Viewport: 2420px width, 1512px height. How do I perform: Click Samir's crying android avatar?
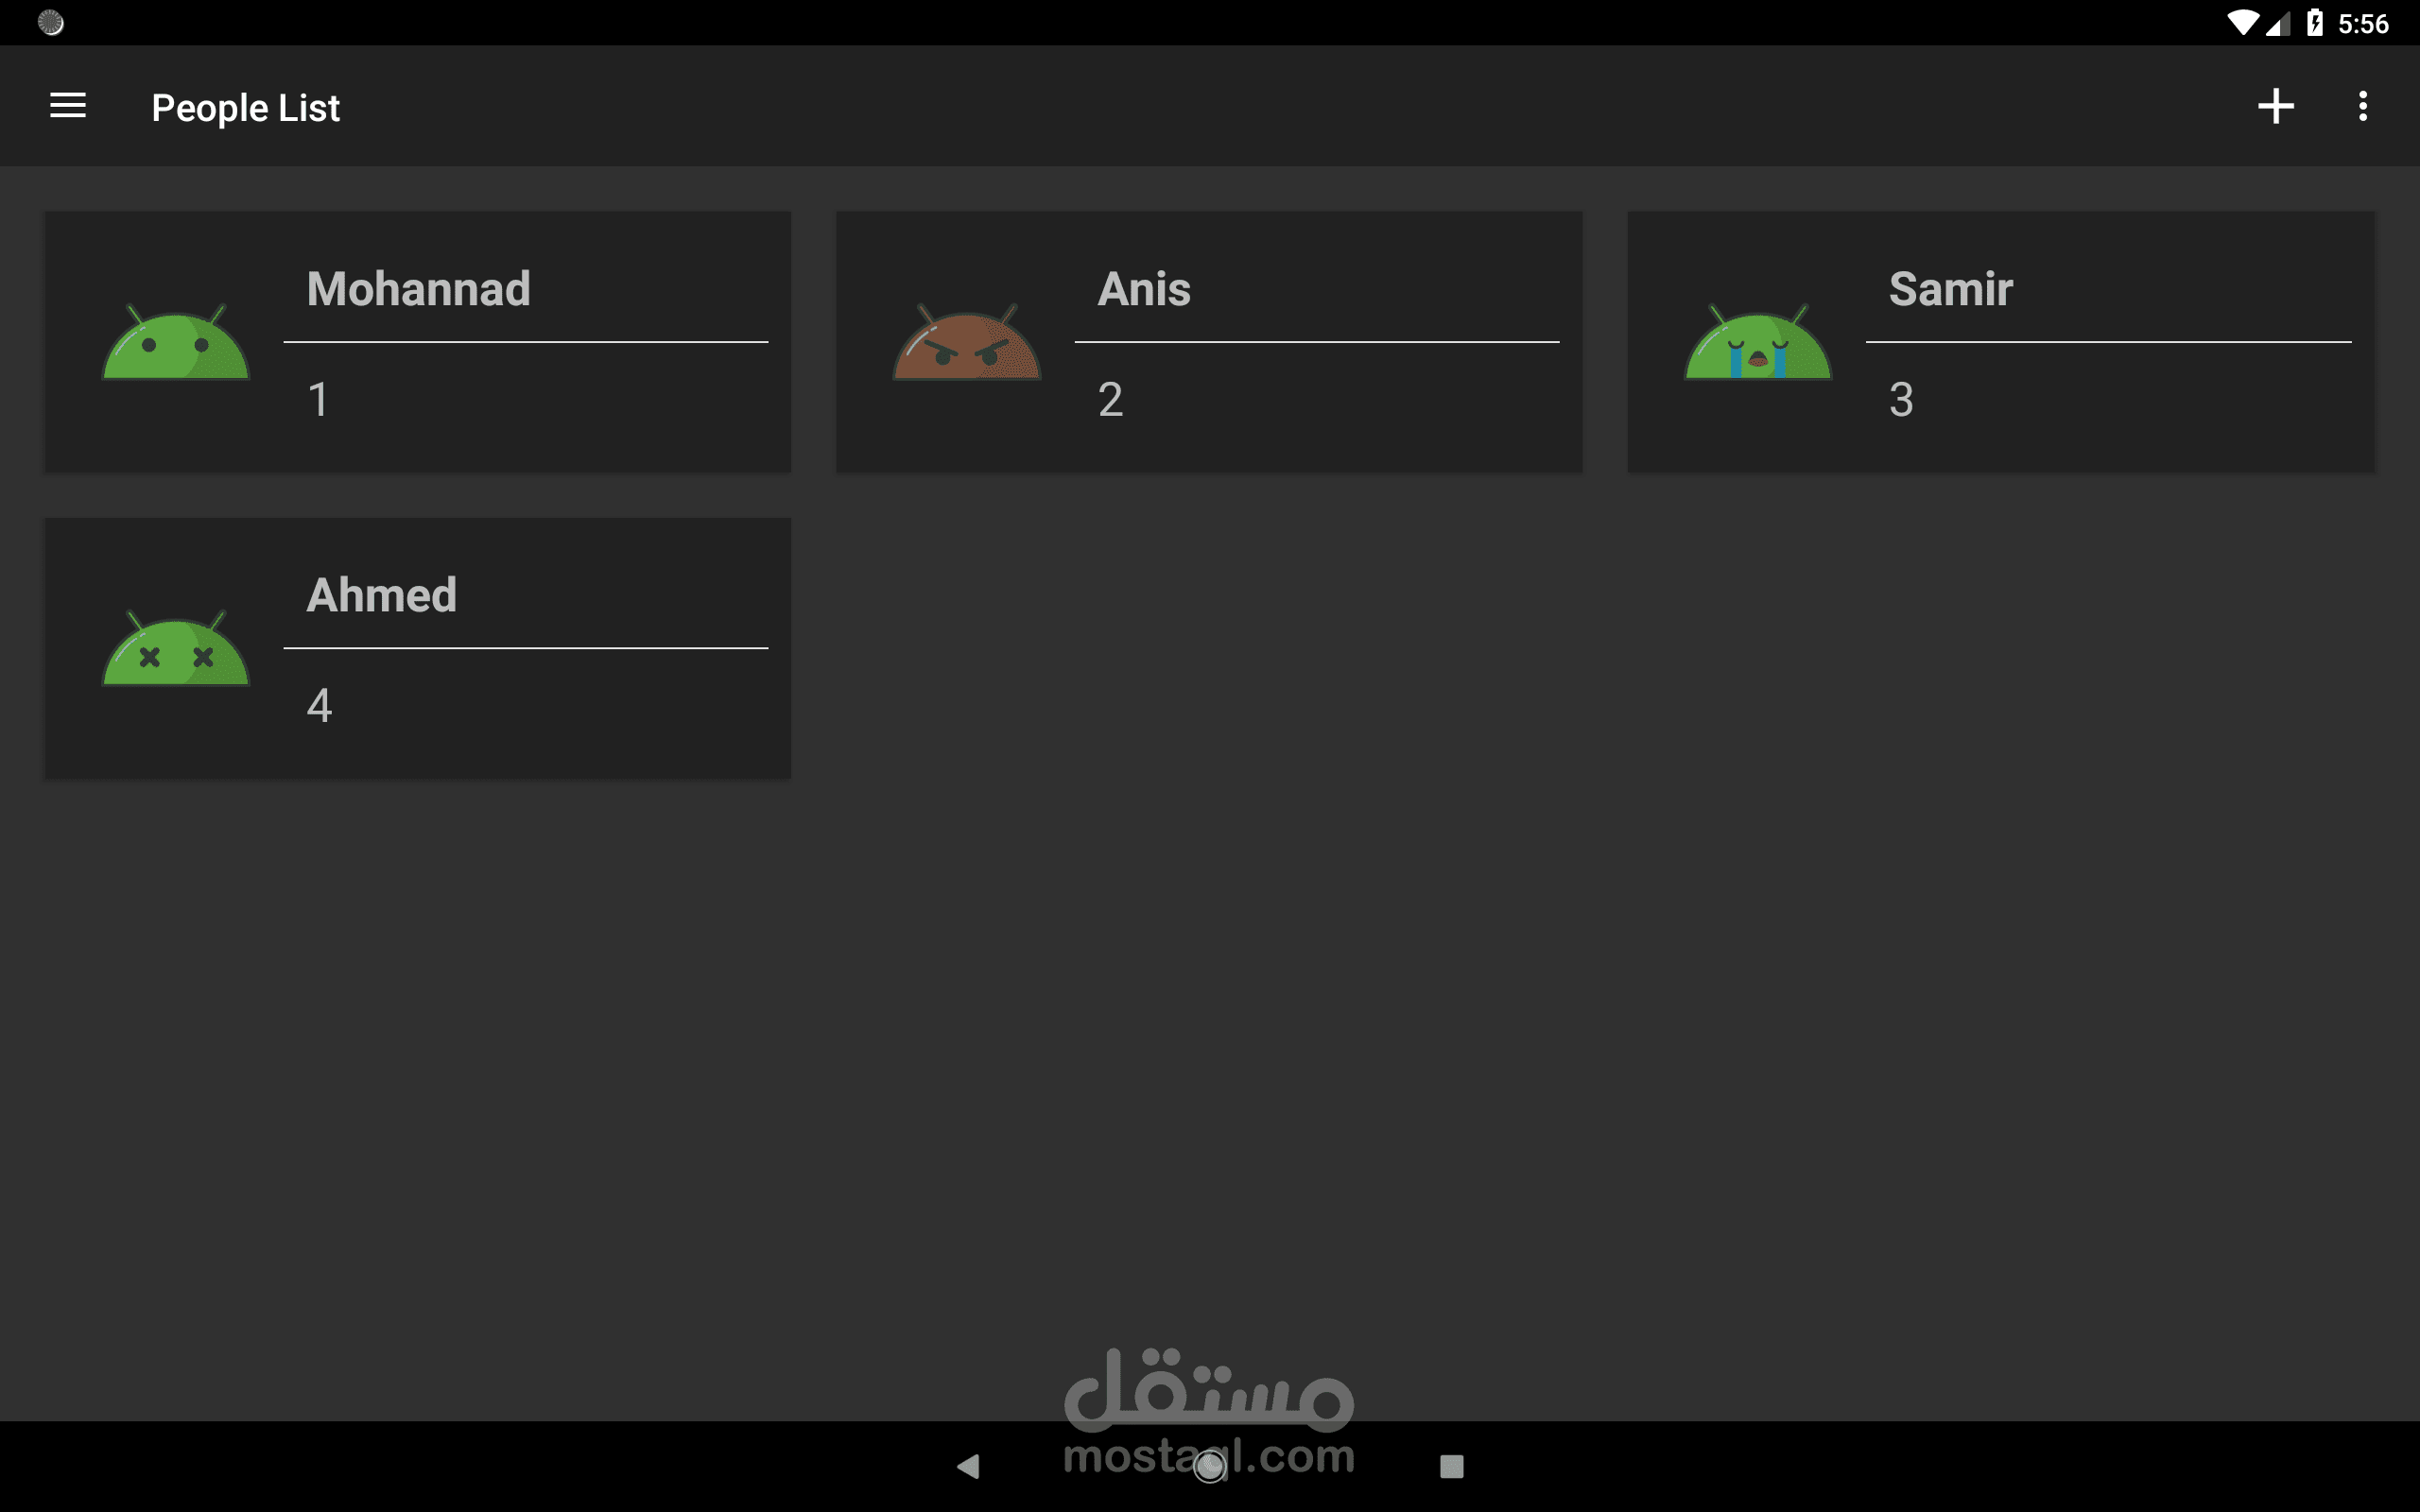(1757, 343)
